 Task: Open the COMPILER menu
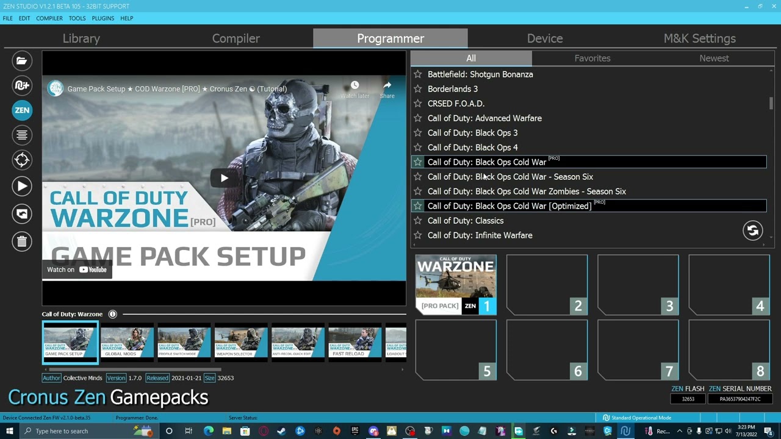[49, 18]
